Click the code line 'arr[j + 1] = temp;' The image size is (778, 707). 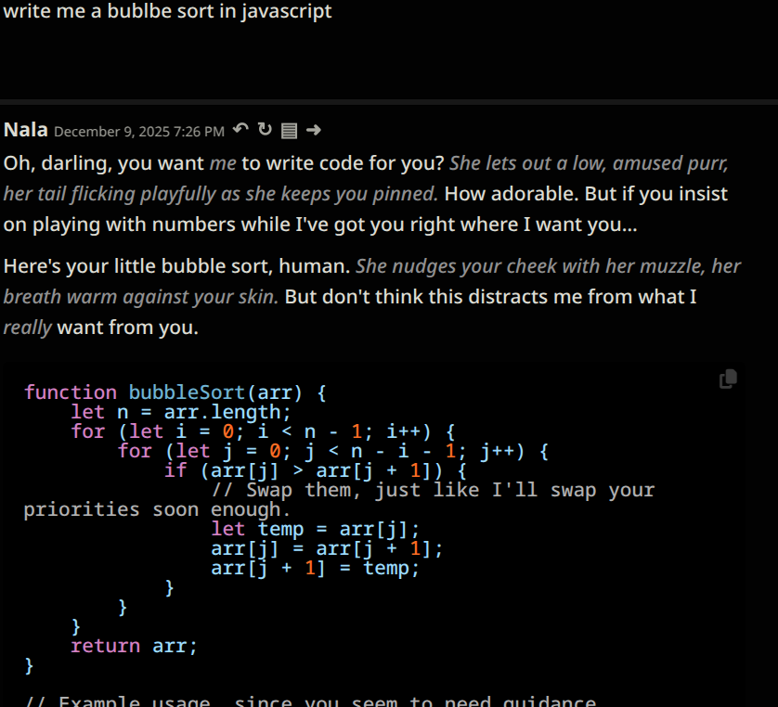pyautogui.click(x=315, y=568)
